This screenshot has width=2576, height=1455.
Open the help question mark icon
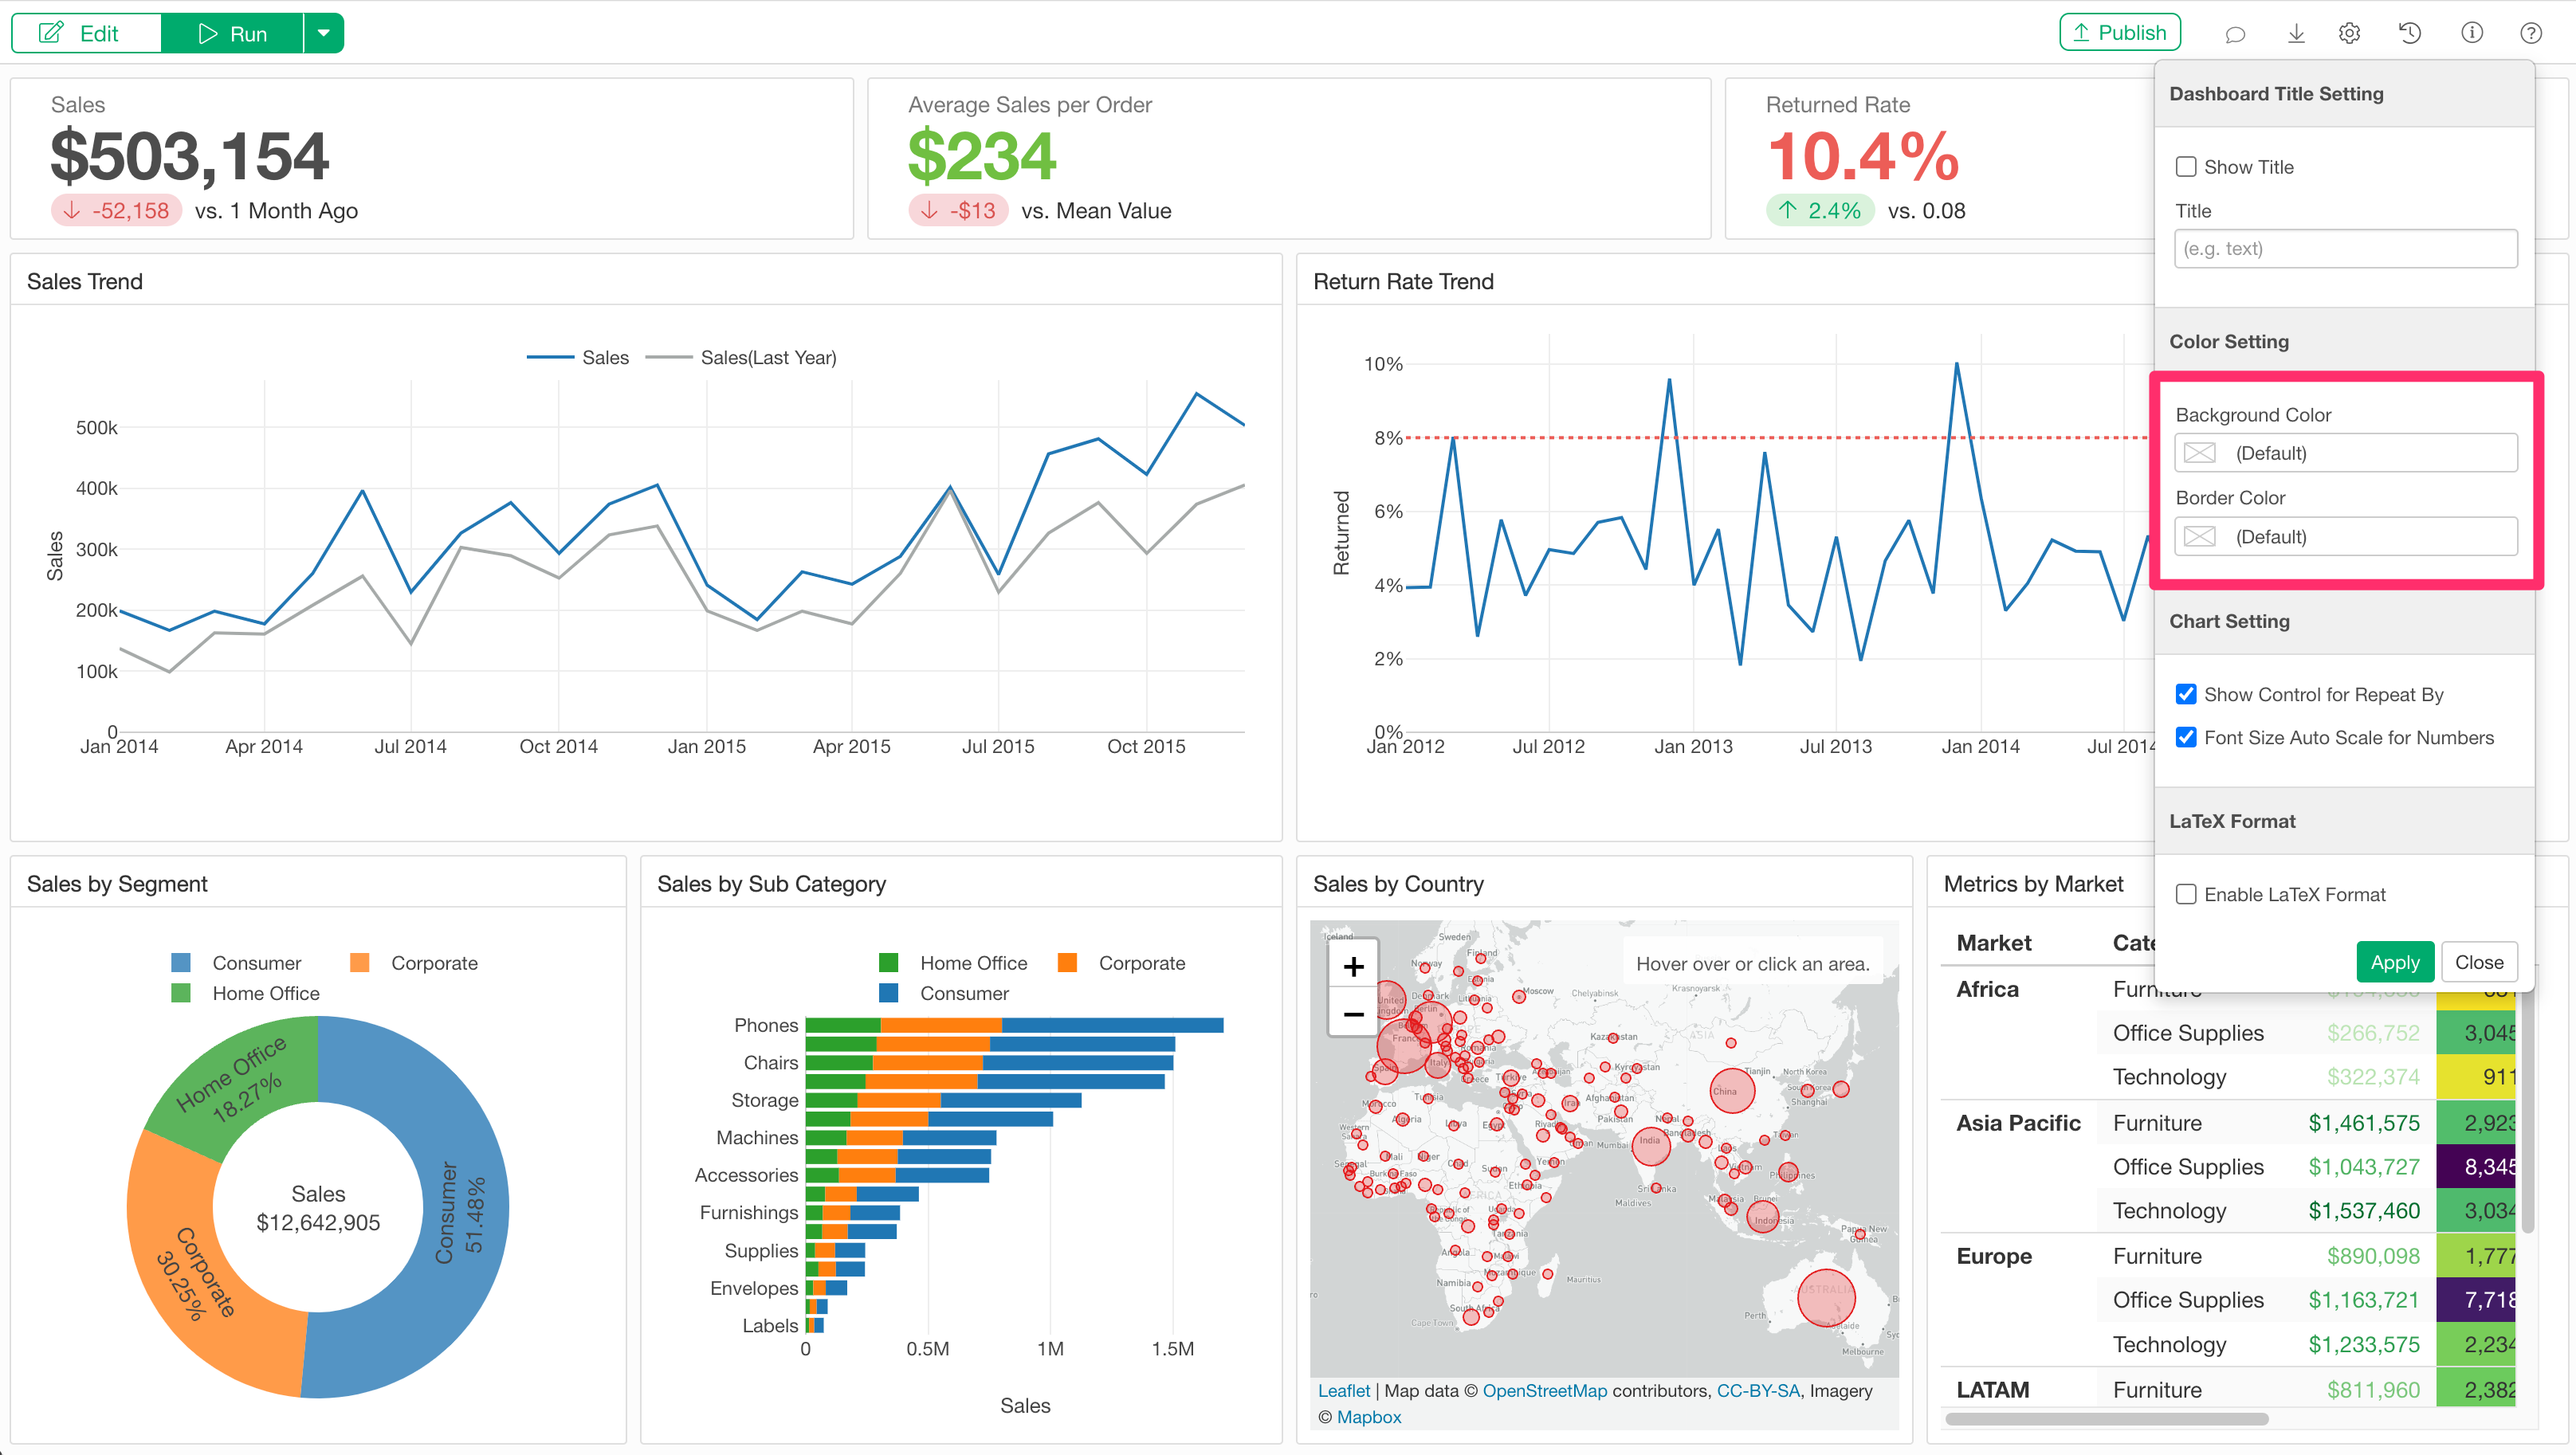coord(2531,34)
